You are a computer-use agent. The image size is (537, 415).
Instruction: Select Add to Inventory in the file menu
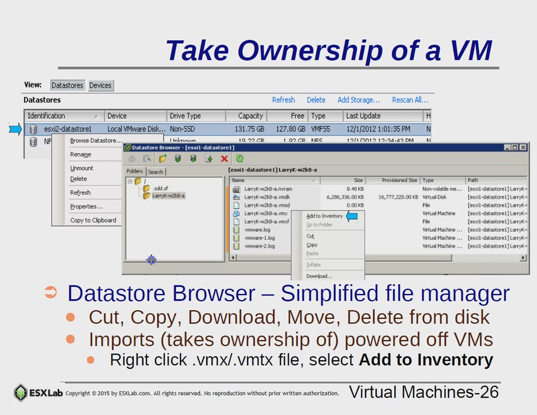(324, 216)
